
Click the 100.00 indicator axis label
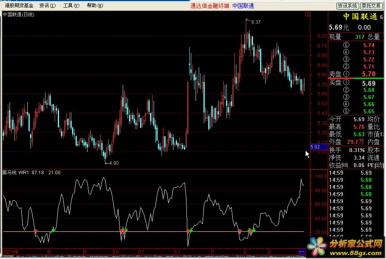click(x=321, y=176)
